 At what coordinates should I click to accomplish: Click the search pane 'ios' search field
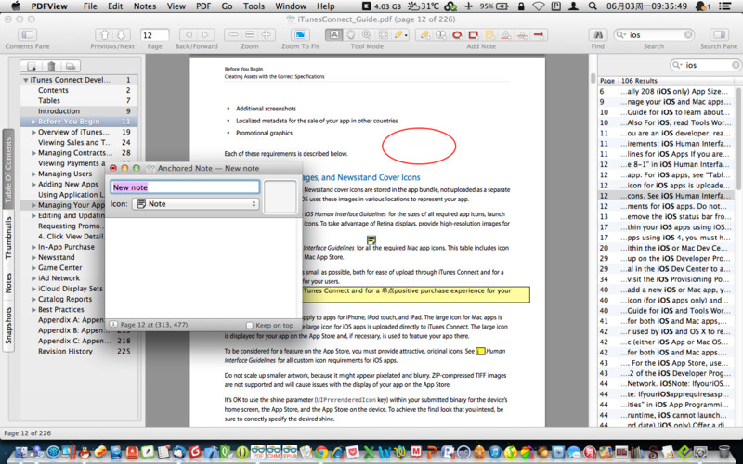pos(706,65)
